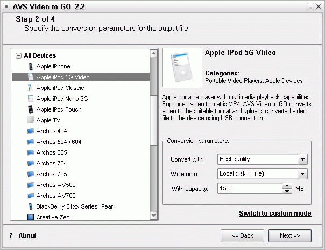The height and width of the screenshot is (250, 325).
Task: Proceed with the Next button
Action: (289, 235)
